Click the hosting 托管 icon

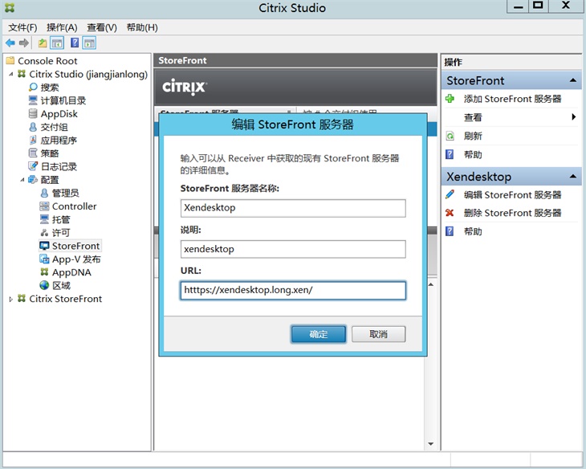[44, 219]
